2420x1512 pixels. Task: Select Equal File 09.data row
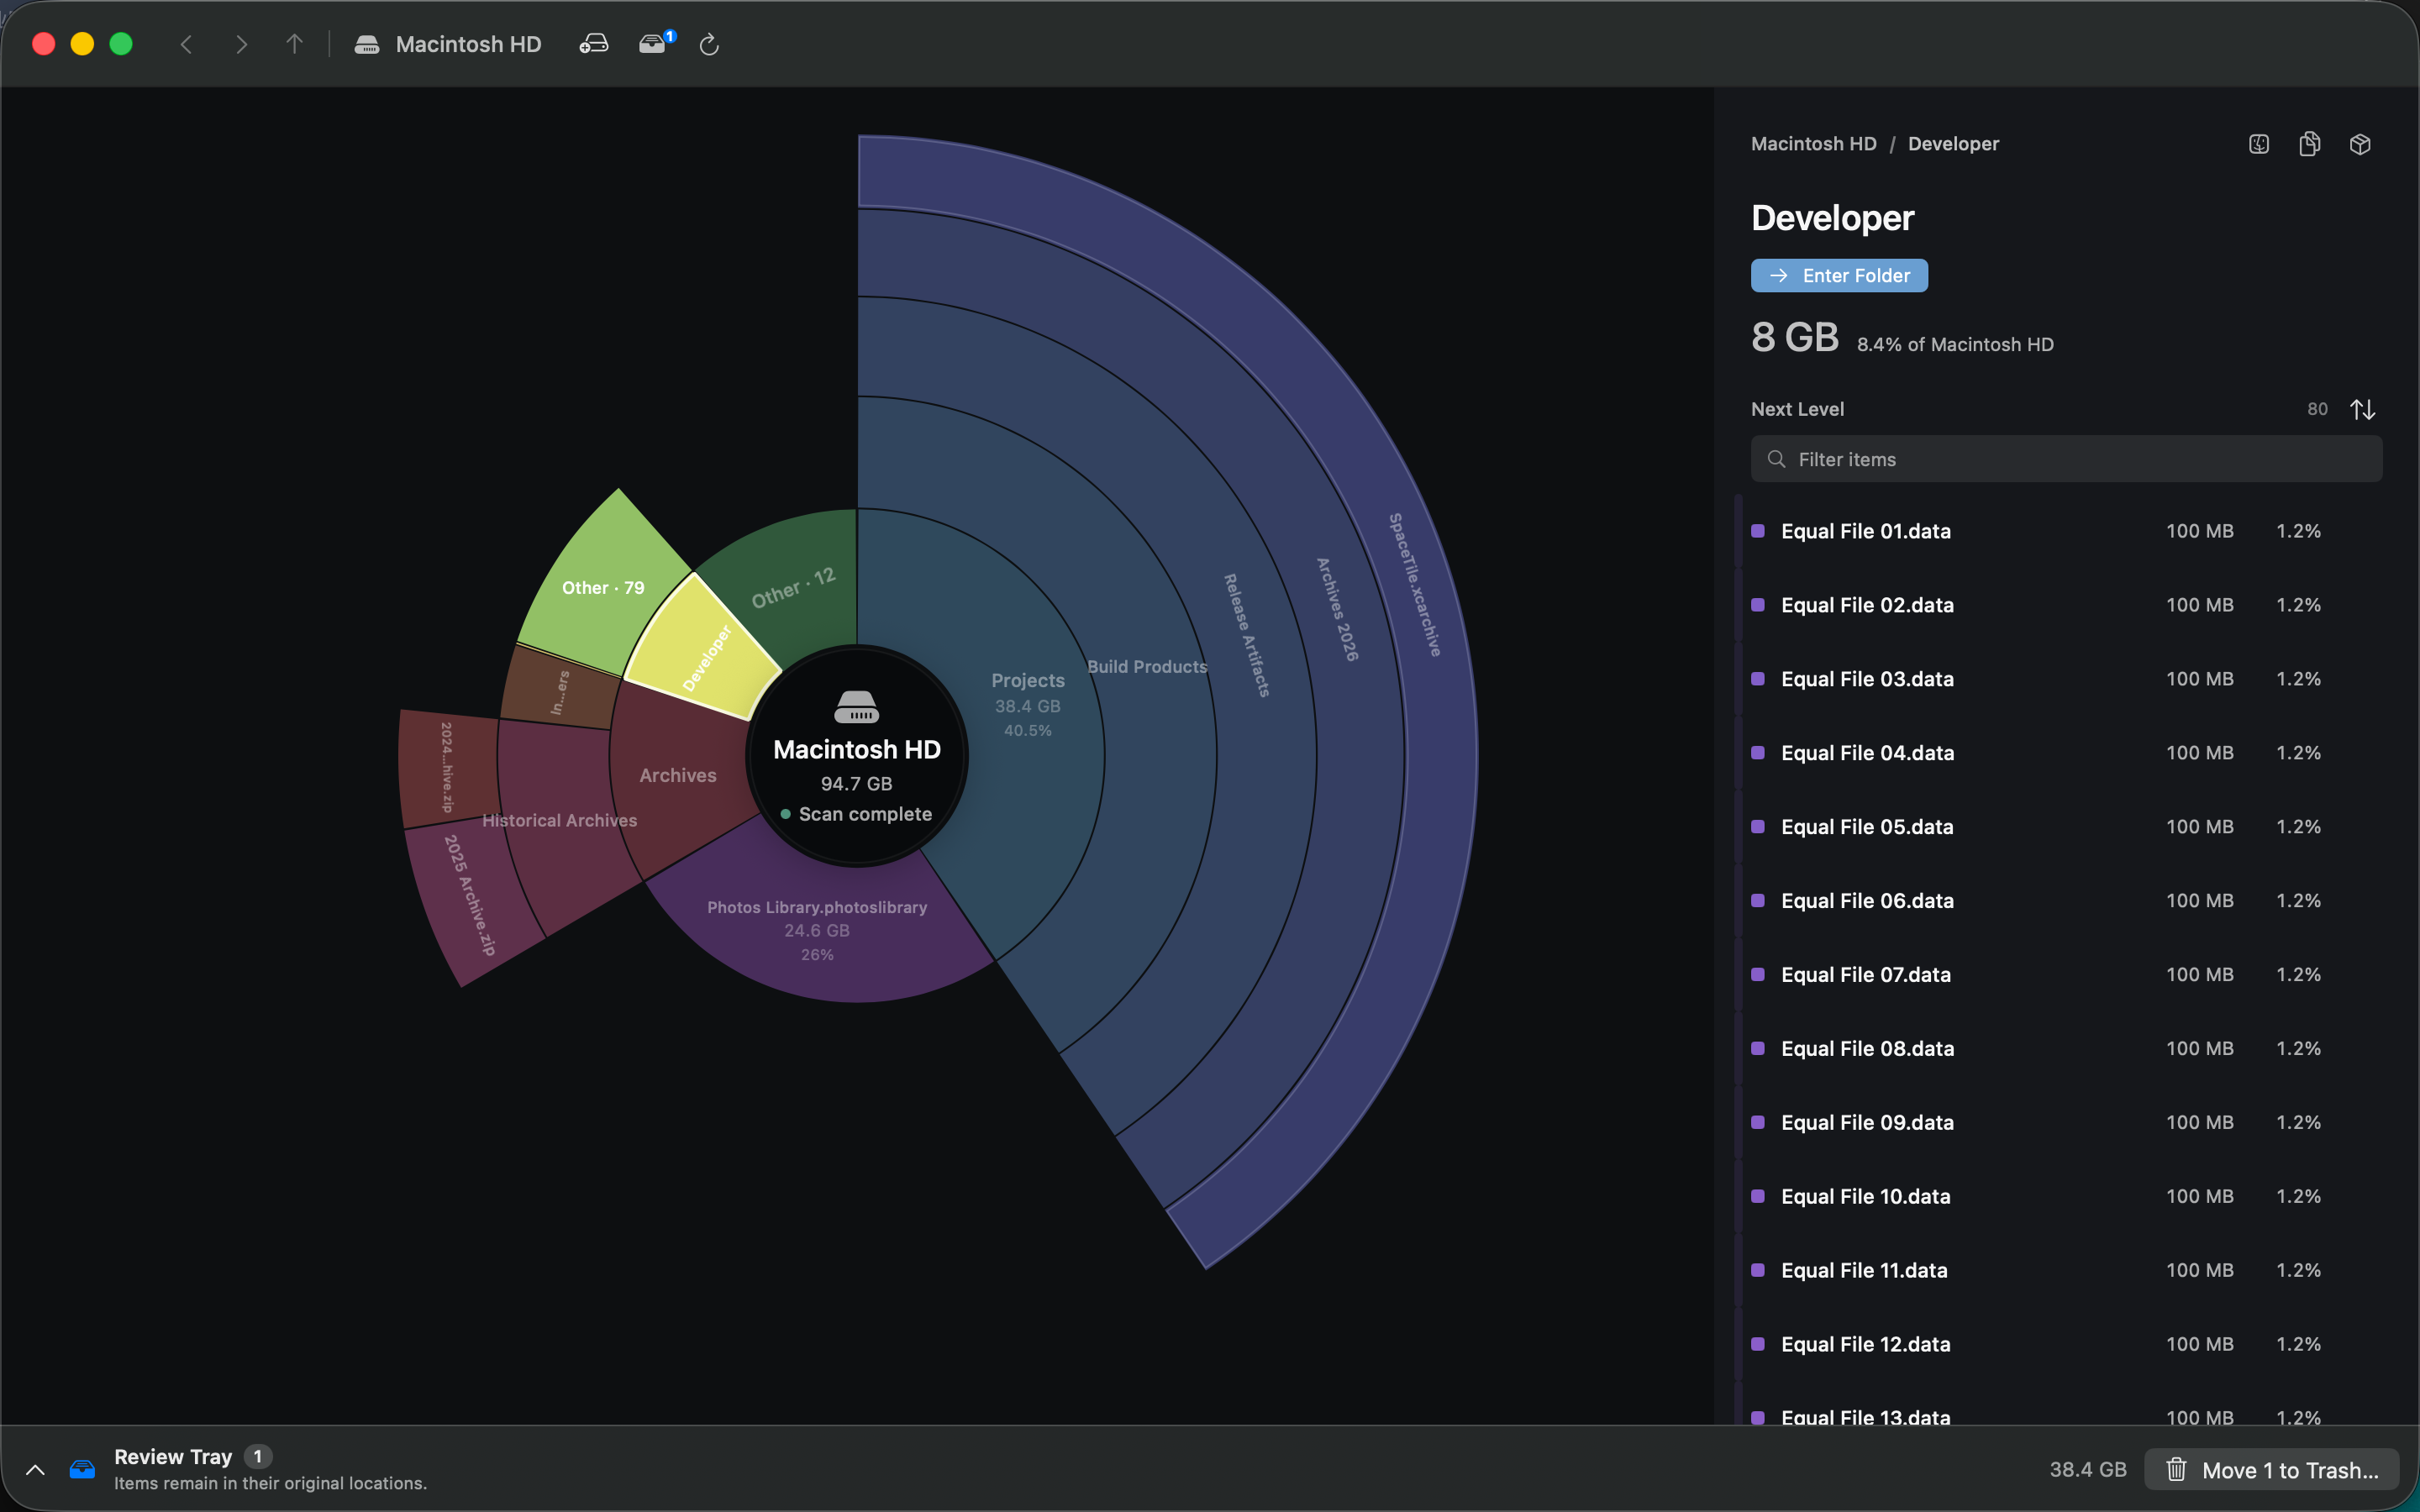pos(2066,1123)
